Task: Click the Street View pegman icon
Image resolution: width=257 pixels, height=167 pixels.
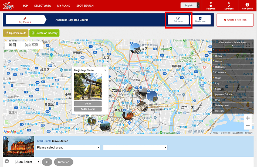Action: point(248,104)
